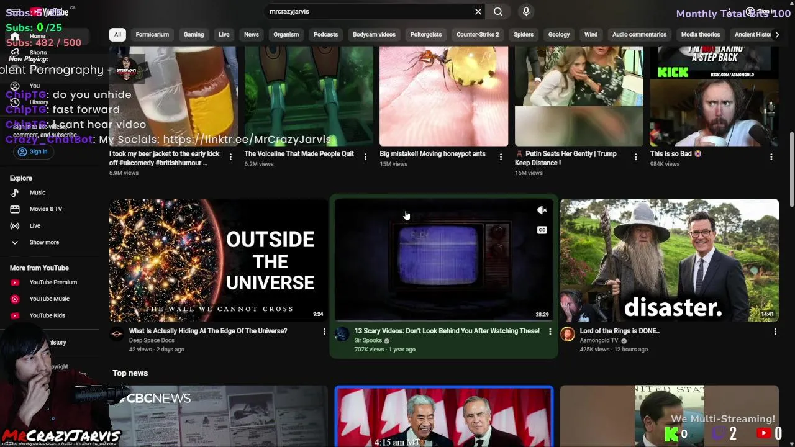The image size is (795, 447).
Task: Select the Gaming filter chip
Action: [x=194, y=35]
